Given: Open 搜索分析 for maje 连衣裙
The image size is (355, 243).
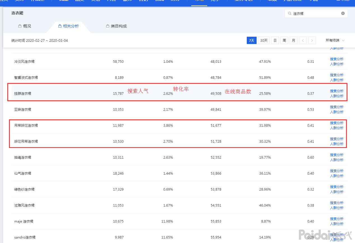Looking at the screenshot, I should [336, 219].
